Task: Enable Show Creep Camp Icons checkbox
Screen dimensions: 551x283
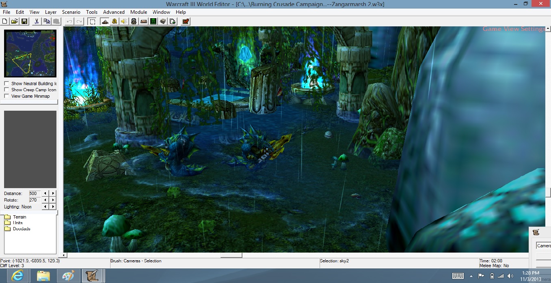Action: 6,90
